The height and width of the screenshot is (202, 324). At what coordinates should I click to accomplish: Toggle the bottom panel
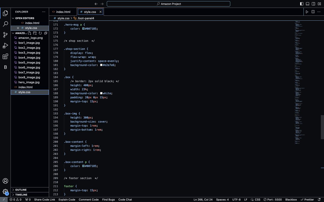pyautogui.click(x=308, y=4)
